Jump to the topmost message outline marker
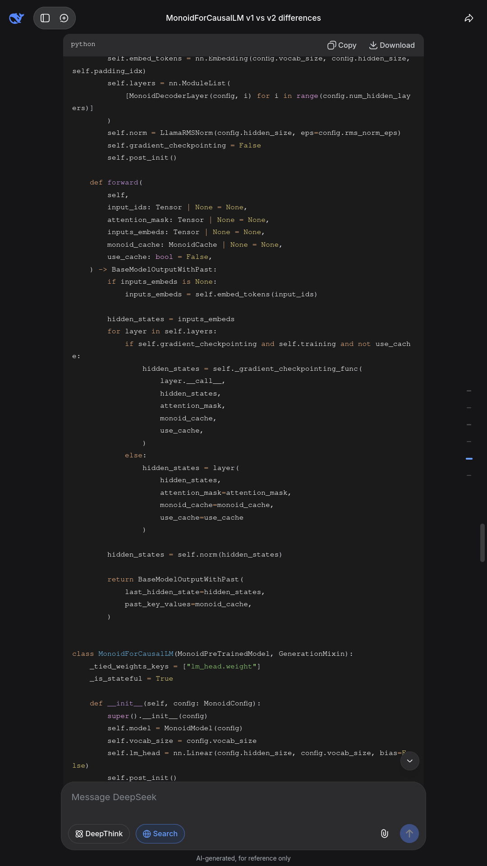Viewport: 487px width, 866px height. click(x=469, y=391)
